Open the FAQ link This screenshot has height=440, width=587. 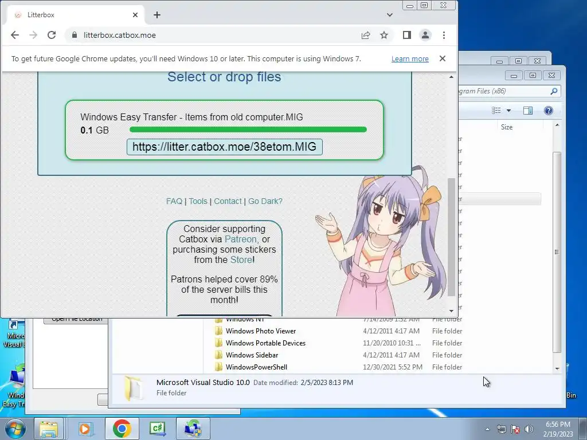[x=174, y=201]
